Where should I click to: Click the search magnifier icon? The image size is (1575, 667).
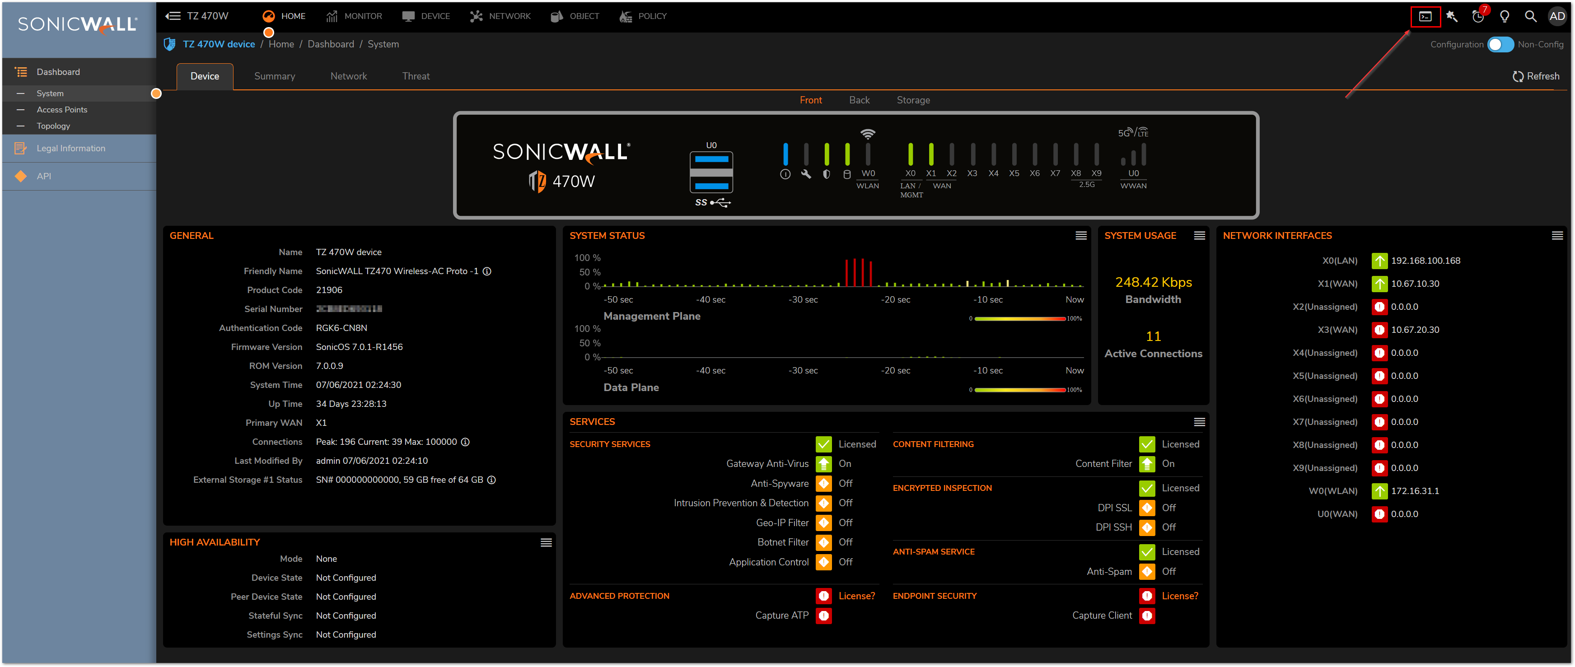1530,17
